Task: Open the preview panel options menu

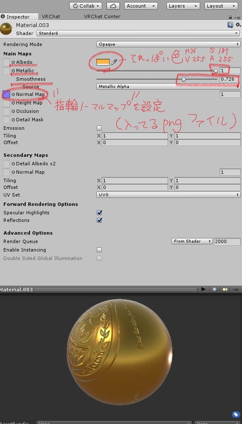Action: (x=236, y=290)
